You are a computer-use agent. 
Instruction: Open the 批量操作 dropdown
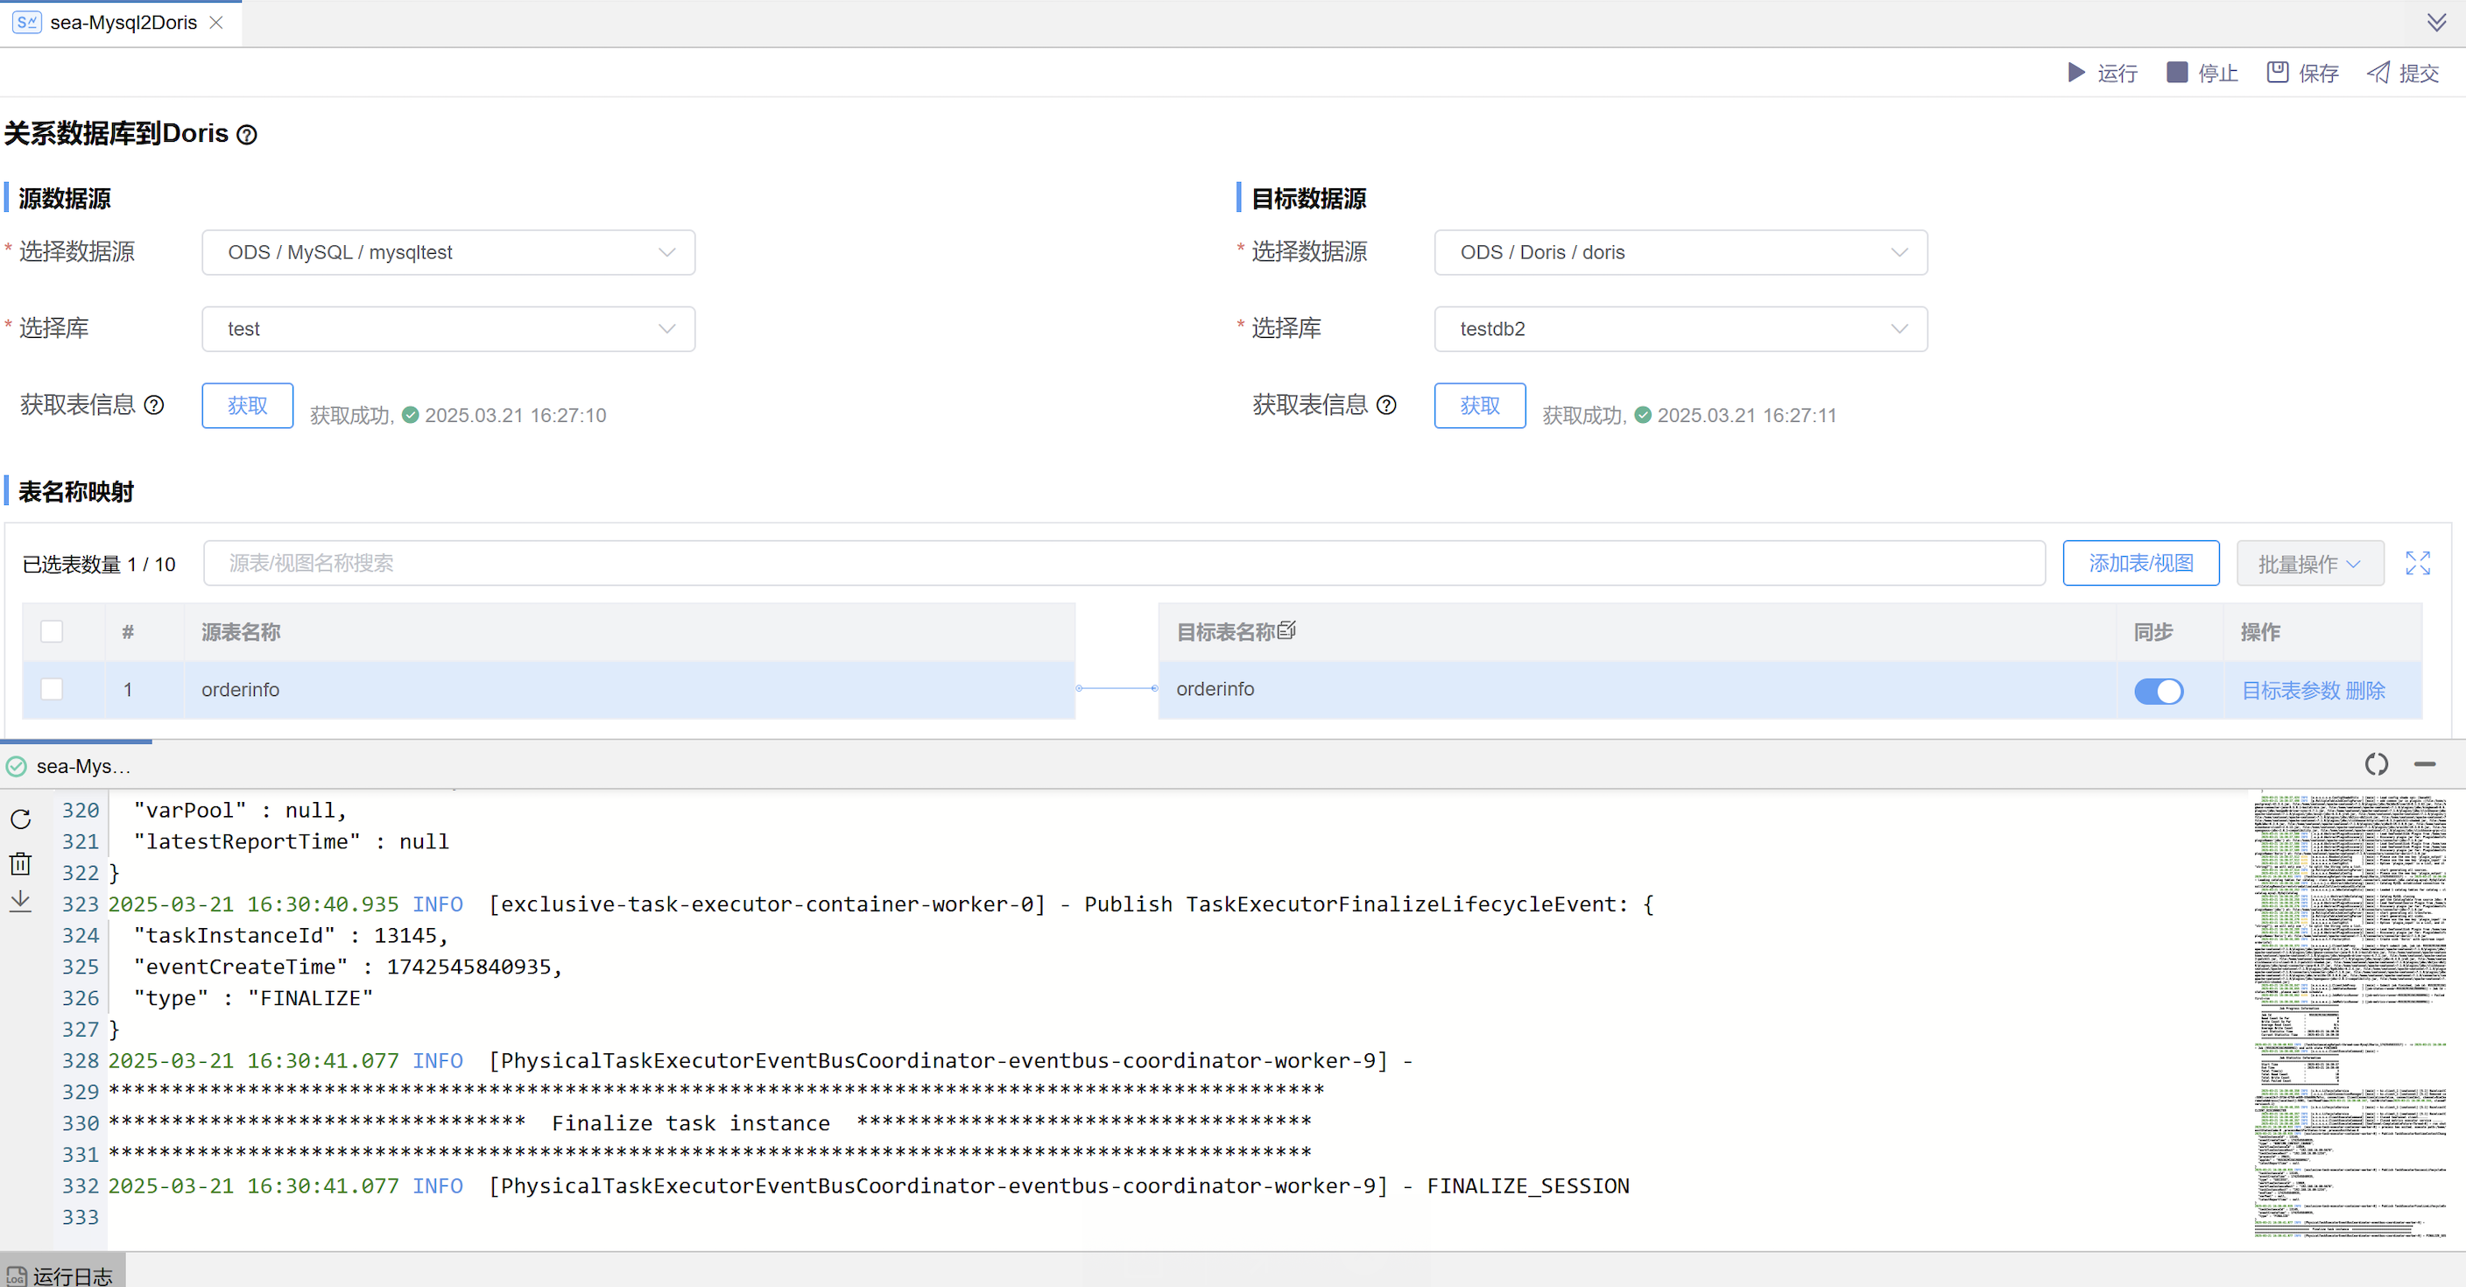[2309, 564]
